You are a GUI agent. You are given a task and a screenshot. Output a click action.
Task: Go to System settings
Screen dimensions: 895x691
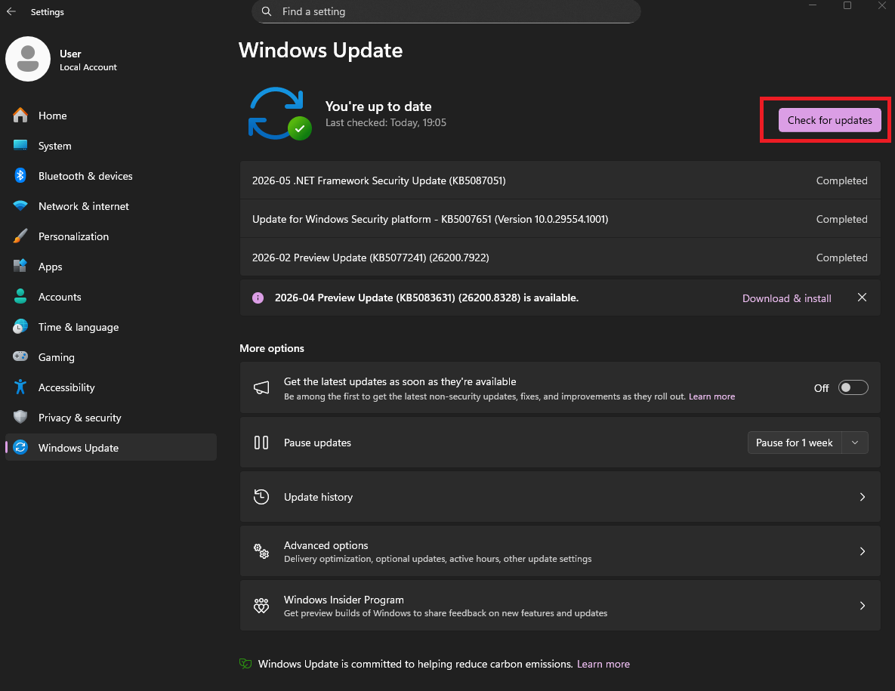click(x=111, y=146)
